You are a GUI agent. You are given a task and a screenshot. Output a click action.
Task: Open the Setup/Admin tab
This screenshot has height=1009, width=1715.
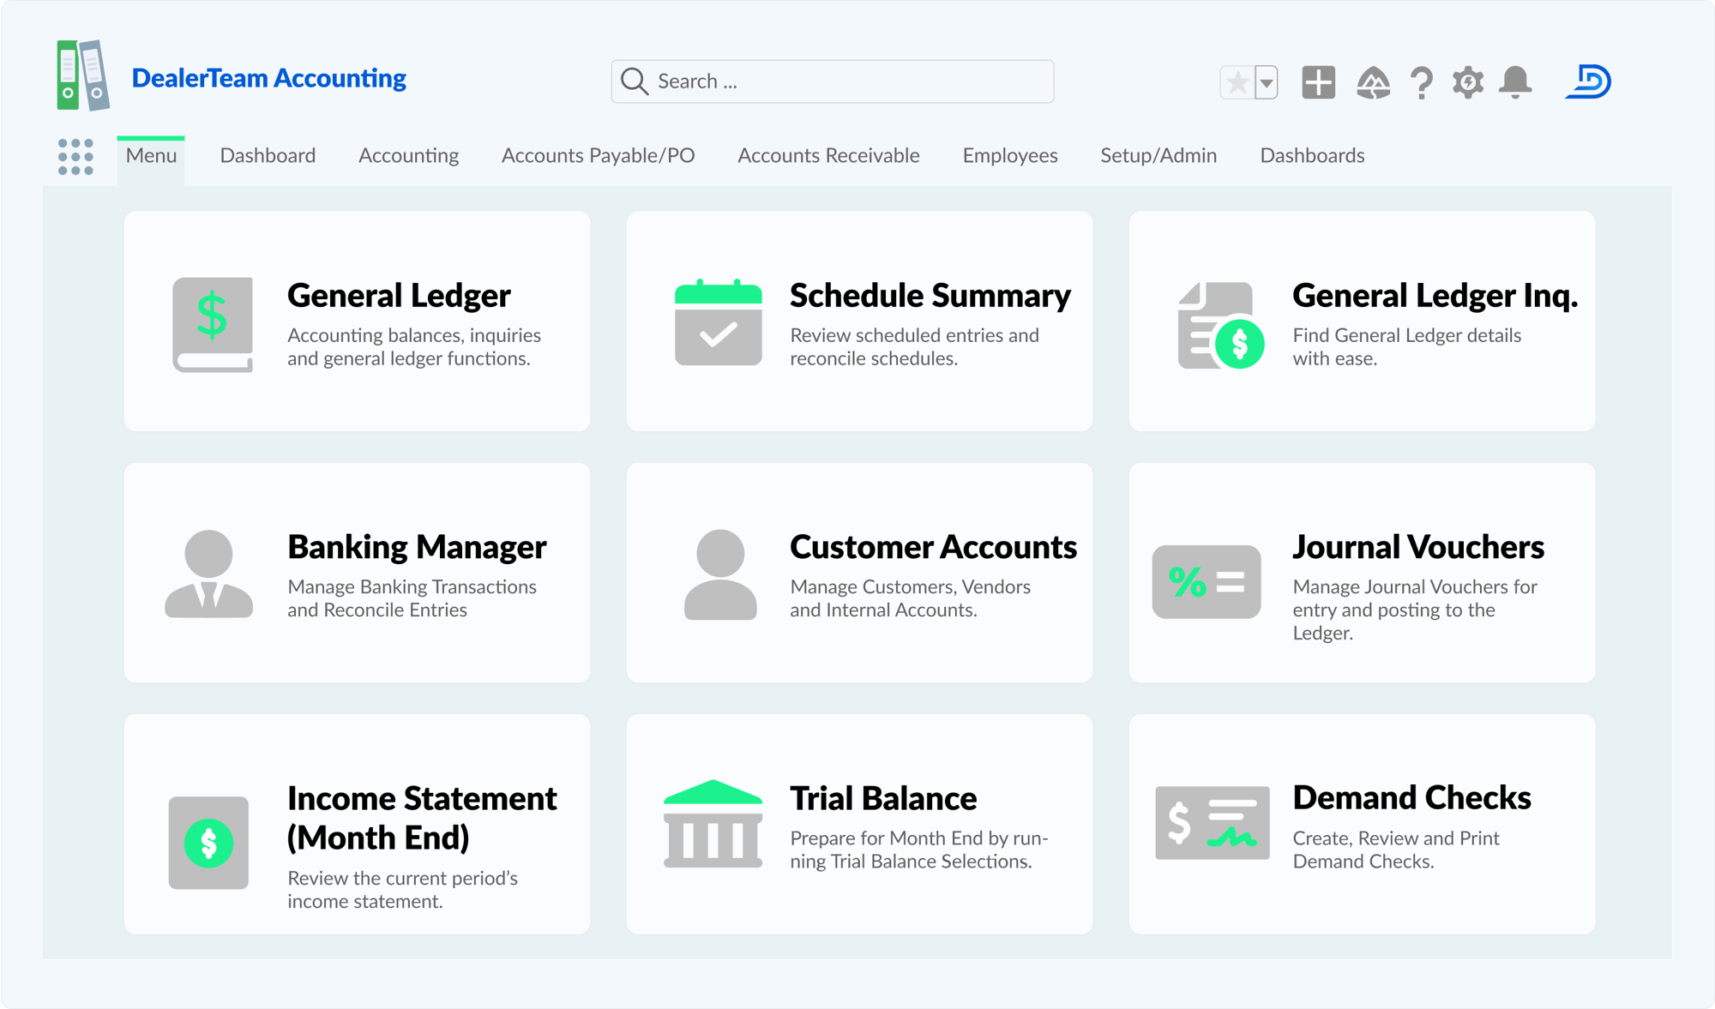[x=1158, y=155]
